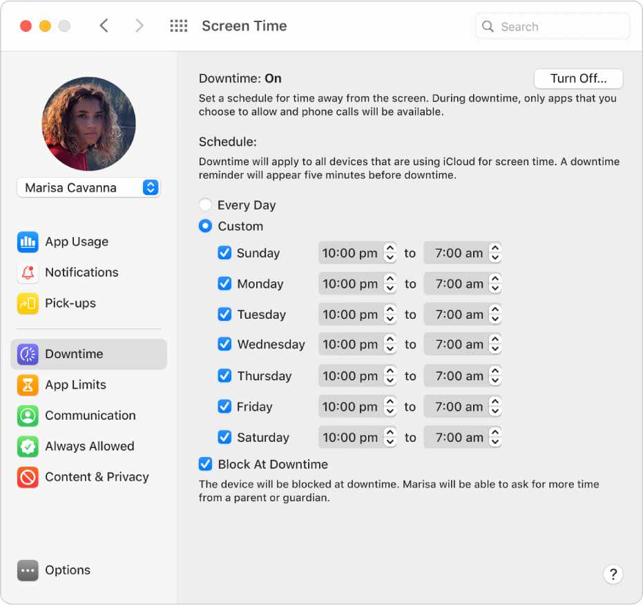
Task: Open the help question mark button
Action: (613, 574)
